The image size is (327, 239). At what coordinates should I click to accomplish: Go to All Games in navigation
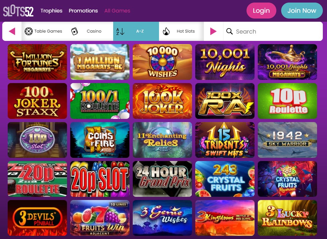tap(117, 11)
